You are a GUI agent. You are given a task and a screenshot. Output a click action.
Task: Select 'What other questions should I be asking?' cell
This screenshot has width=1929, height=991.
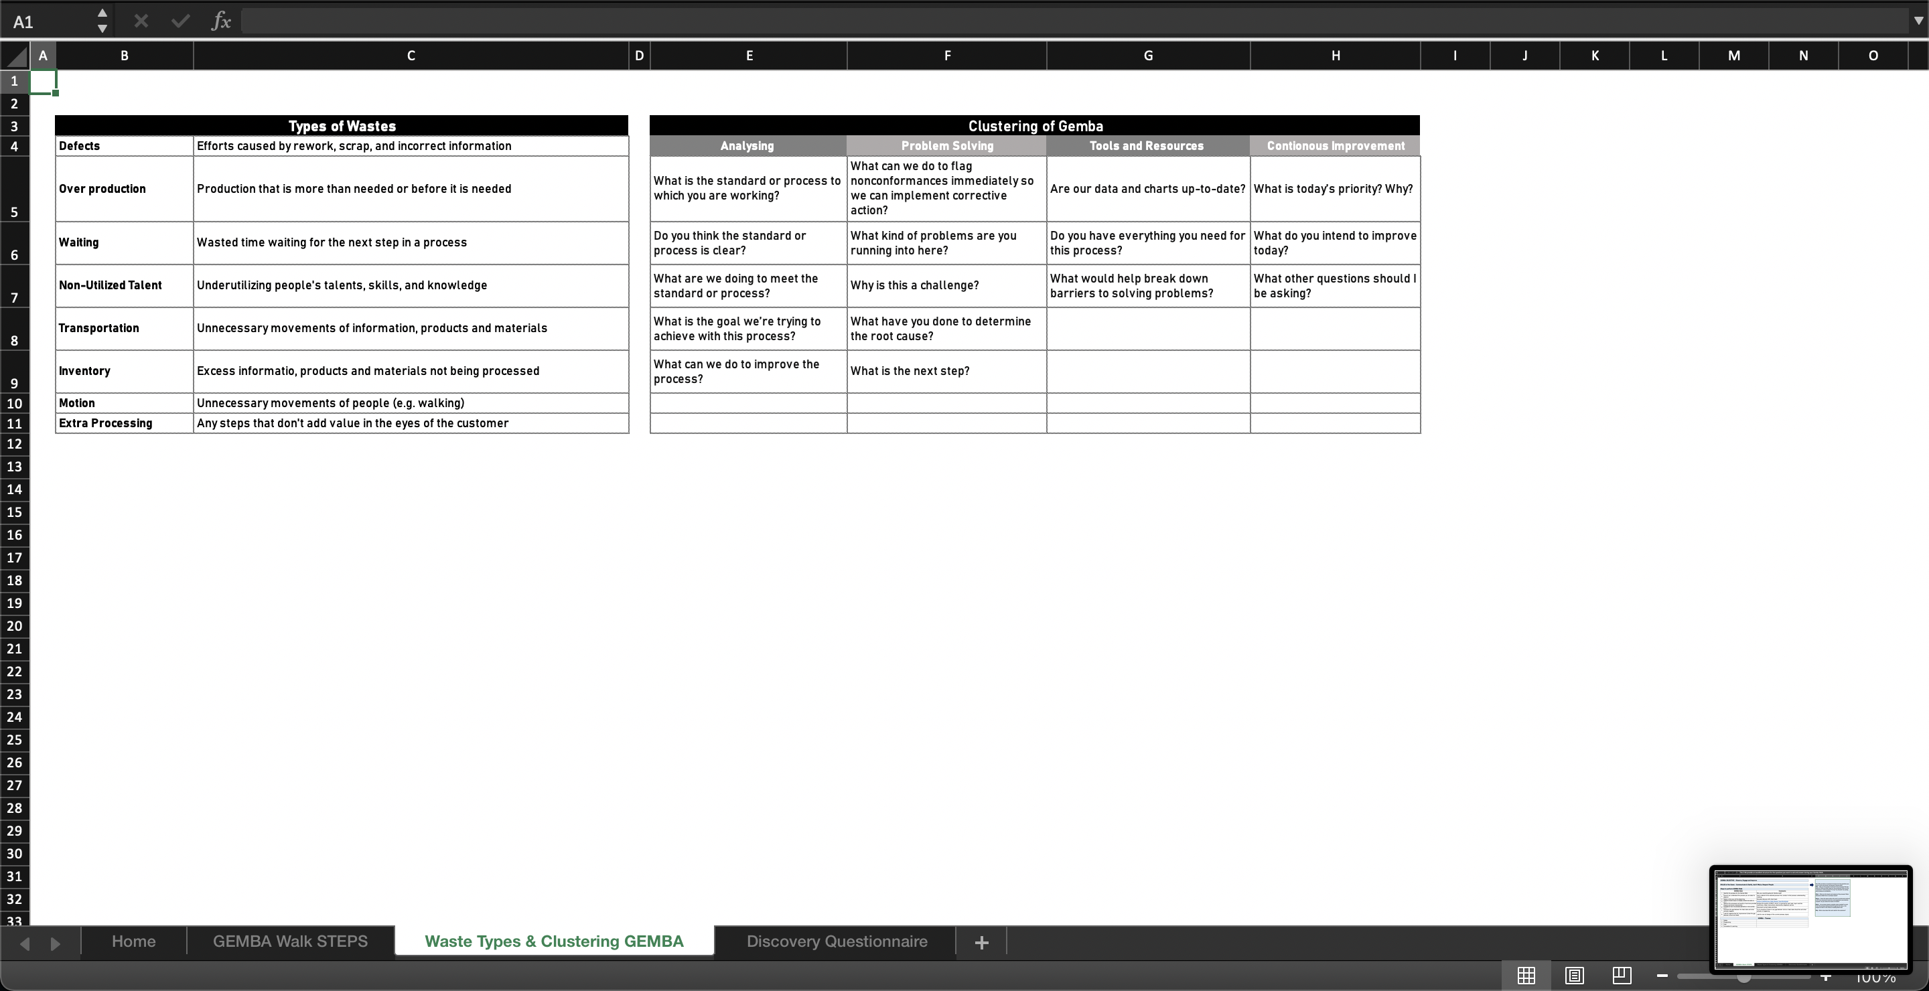[x=1335, y=285]
